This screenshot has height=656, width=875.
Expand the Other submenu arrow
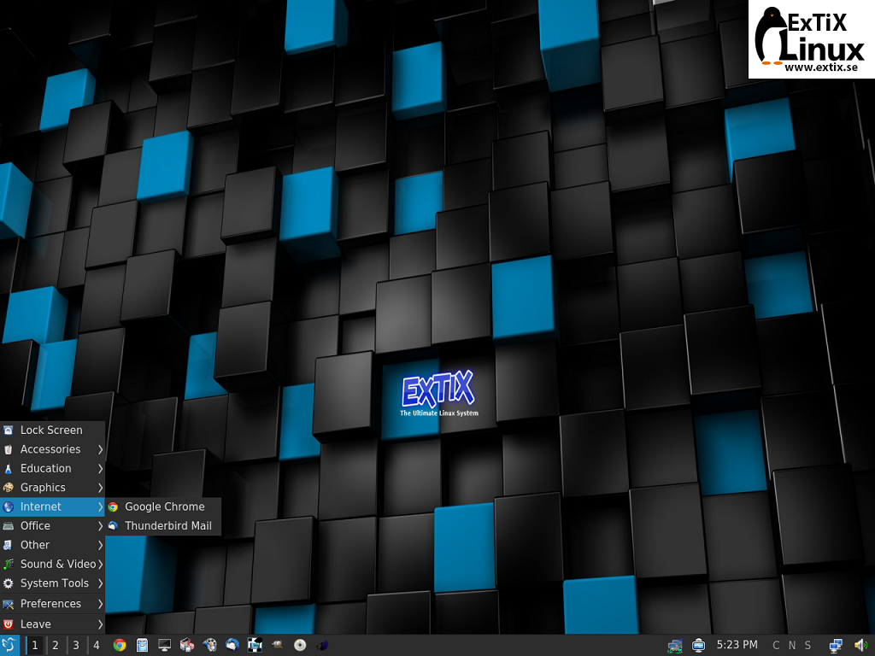pyautogui.click(x=100, y=545)
